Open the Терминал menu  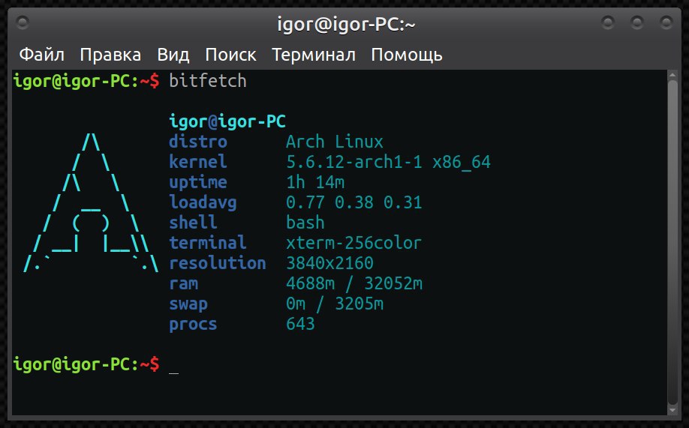[314, 55]
